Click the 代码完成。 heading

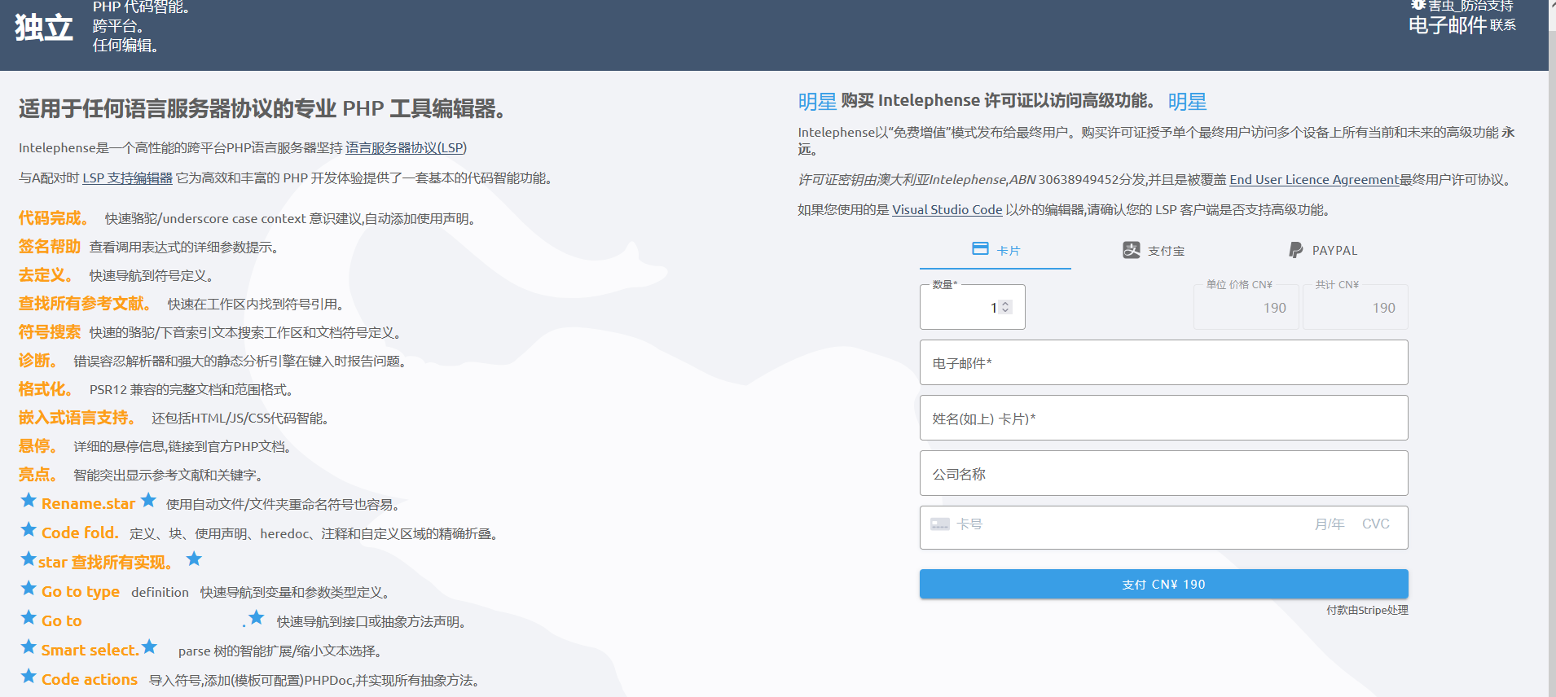[53, 218]
